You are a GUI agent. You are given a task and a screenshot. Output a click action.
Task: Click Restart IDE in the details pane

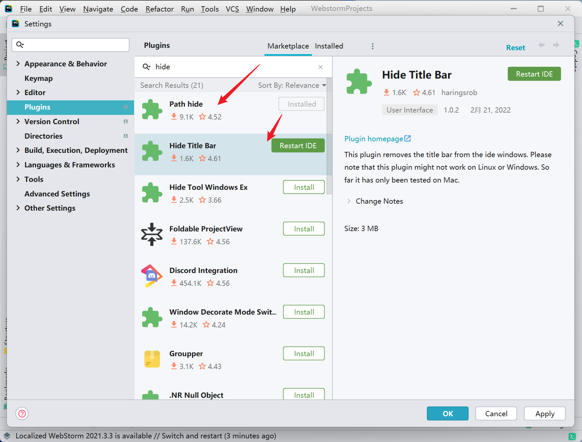534,74
